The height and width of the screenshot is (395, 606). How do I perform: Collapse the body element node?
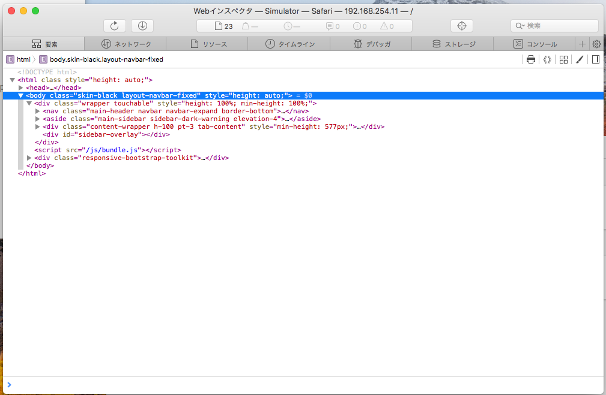(21, 95)
